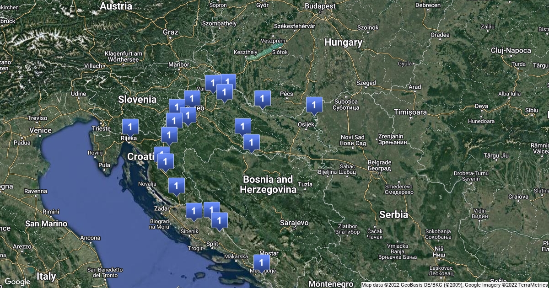549x288 pixels.
Task: Click the marker near Mostar and Medjugorje
Action: coord(262,263)
